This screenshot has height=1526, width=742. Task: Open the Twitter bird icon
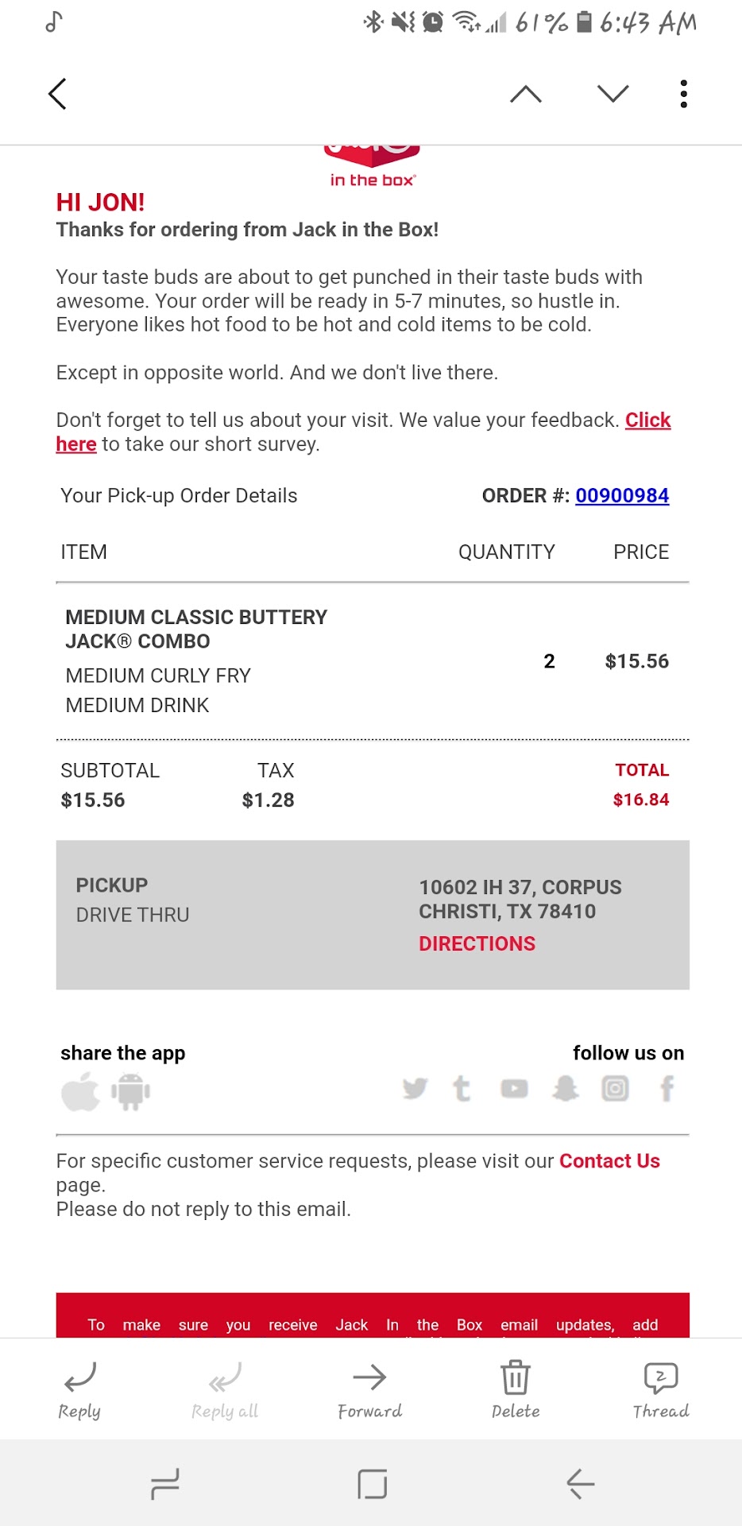click(x=415, y=1088)
